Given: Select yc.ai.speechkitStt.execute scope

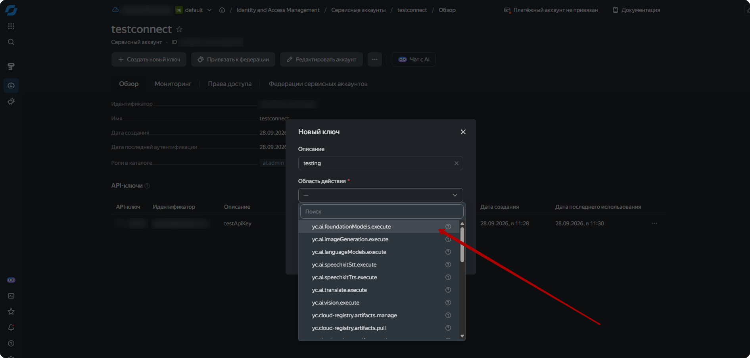Looking at the screenshot, I should [x=379, y=265].
